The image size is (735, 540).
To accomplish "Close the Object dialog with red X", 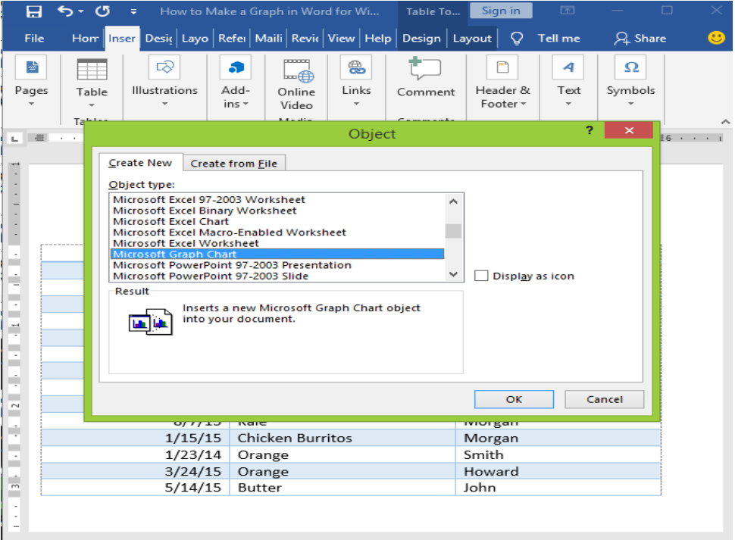I will pos(629,130).
